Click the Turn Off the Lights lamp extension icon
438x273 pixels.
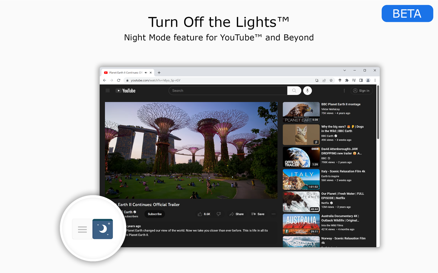pyautogui.click(x=340, y=81)
